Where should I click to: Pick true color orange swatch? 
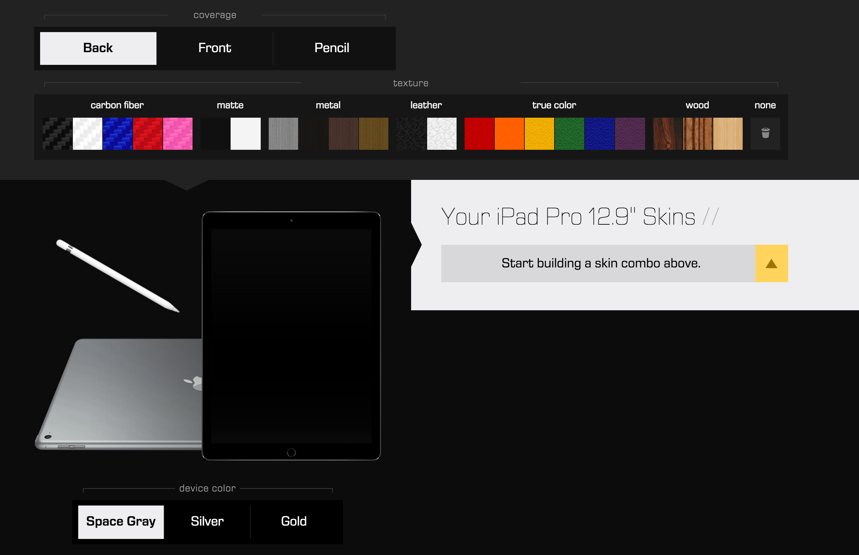[x=509, y=134]
